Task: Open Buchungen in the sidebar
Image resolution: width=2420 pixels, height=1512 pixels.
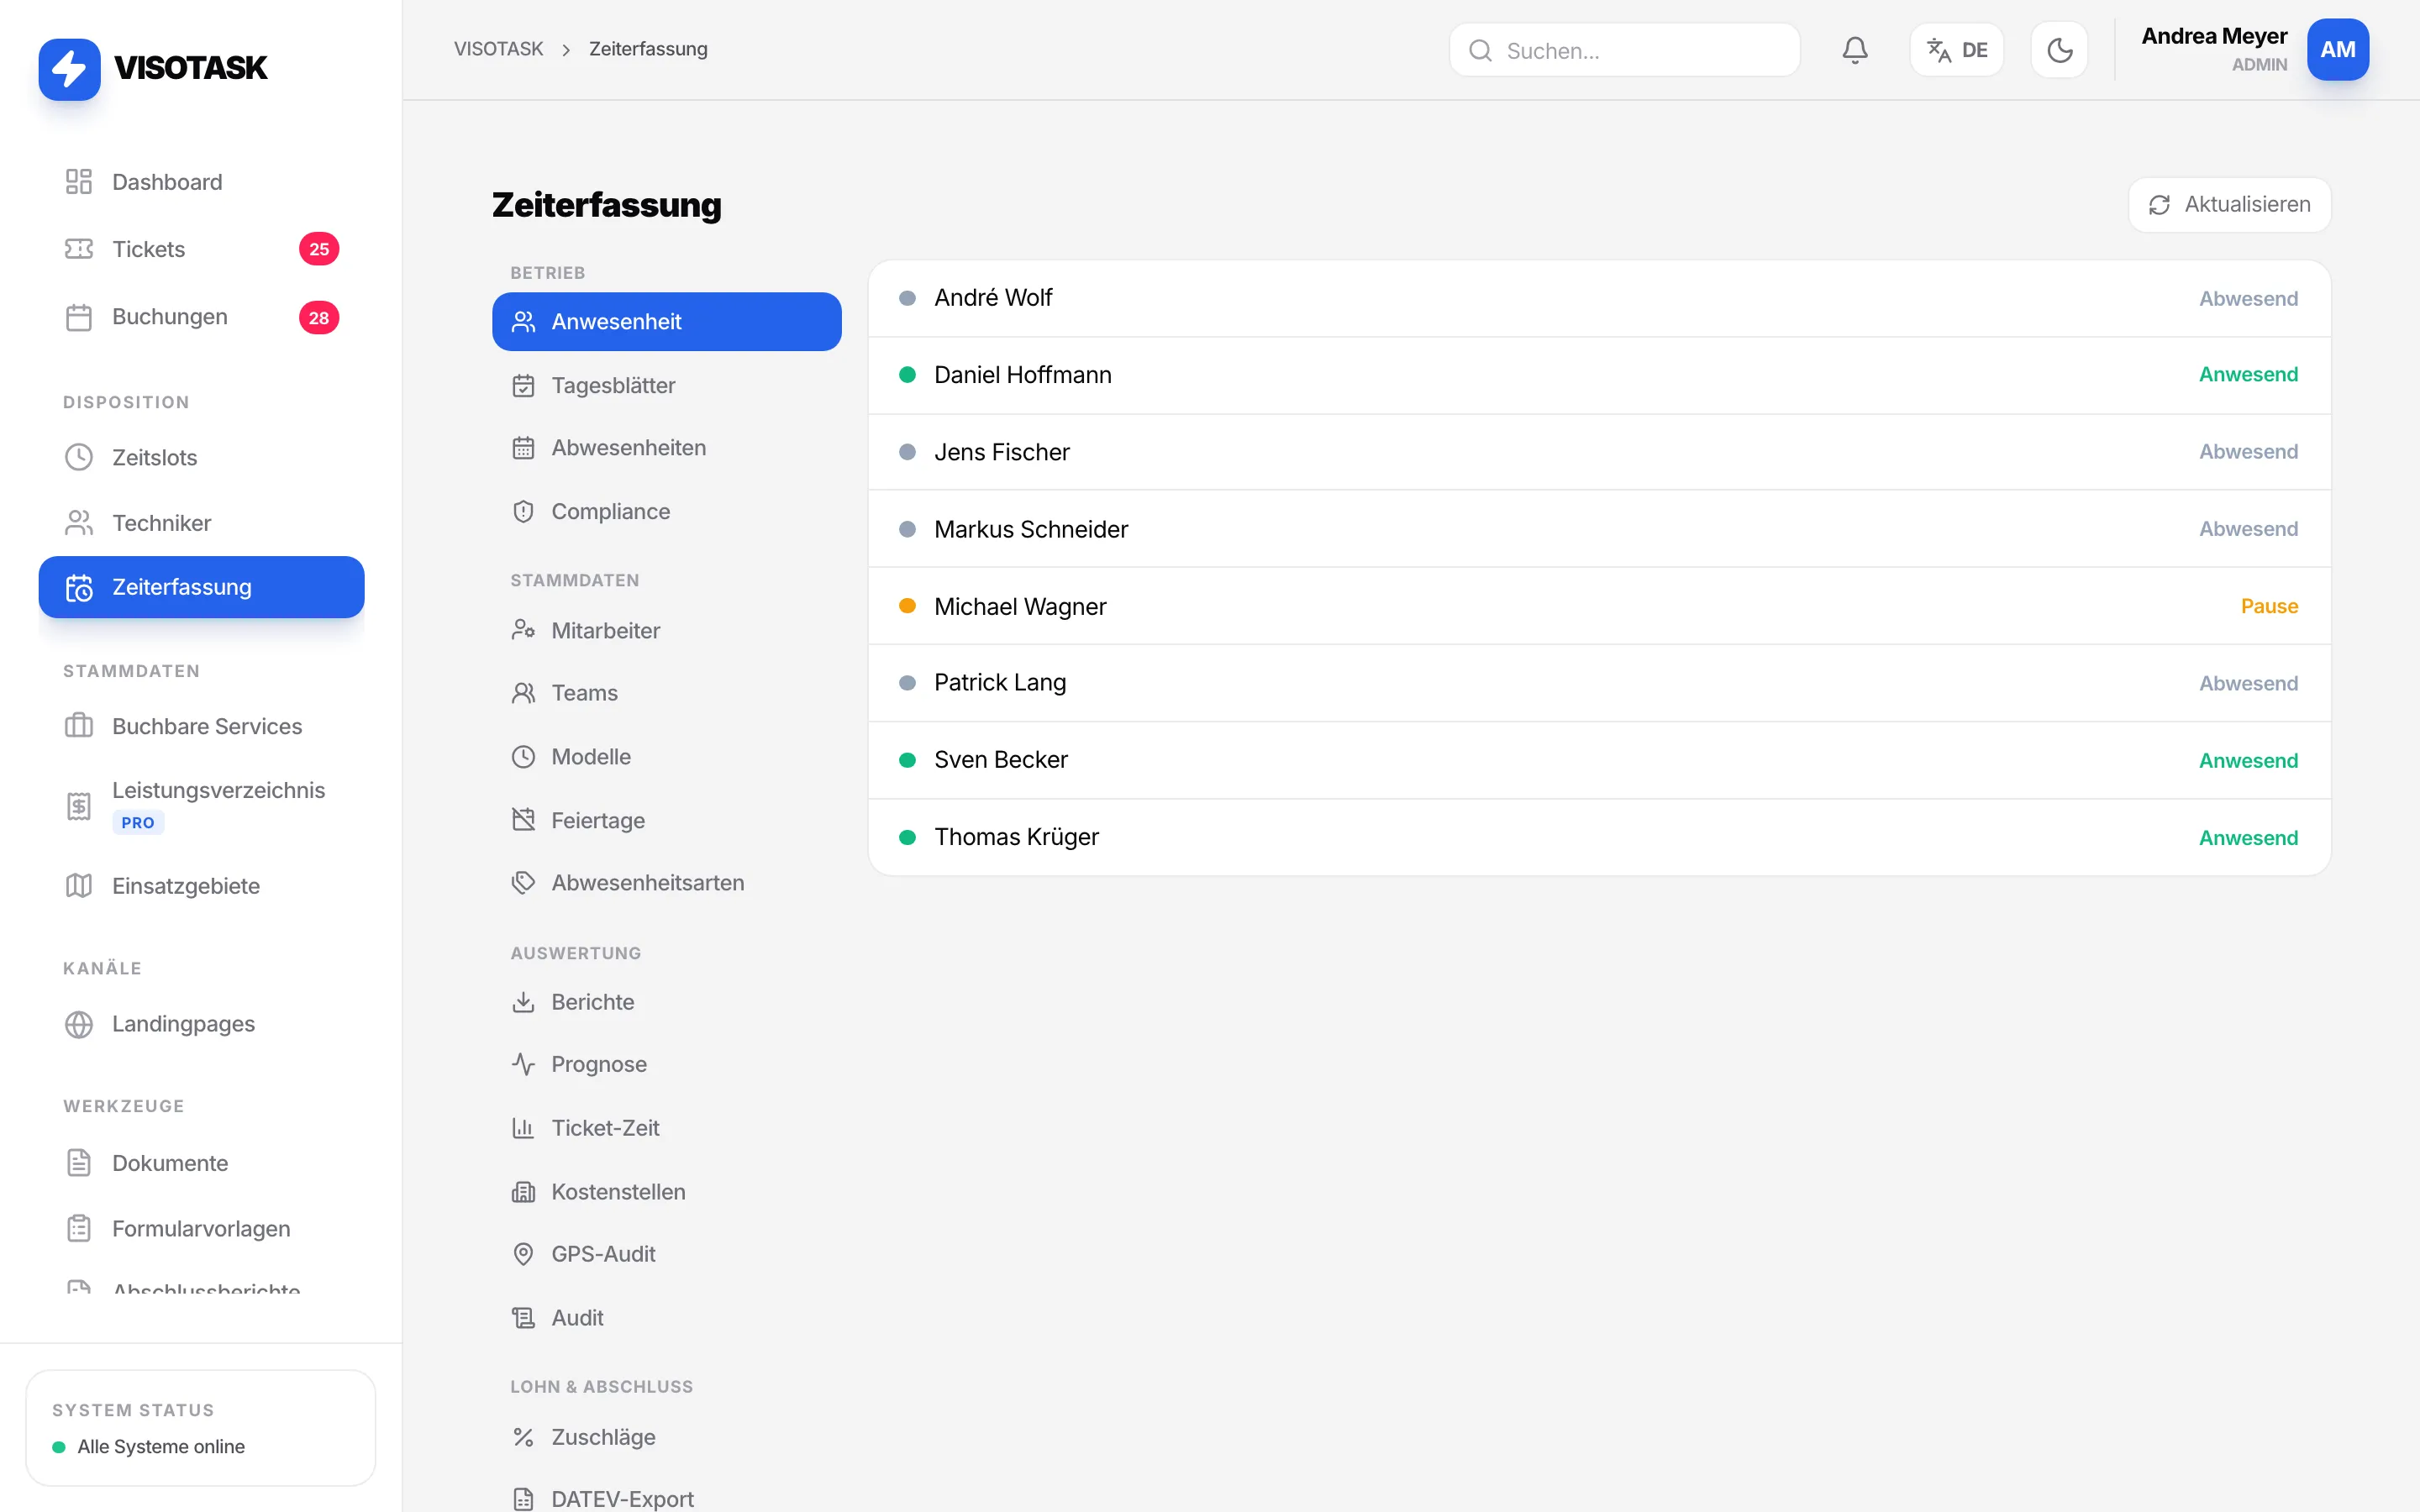Action: pos(201,317)
